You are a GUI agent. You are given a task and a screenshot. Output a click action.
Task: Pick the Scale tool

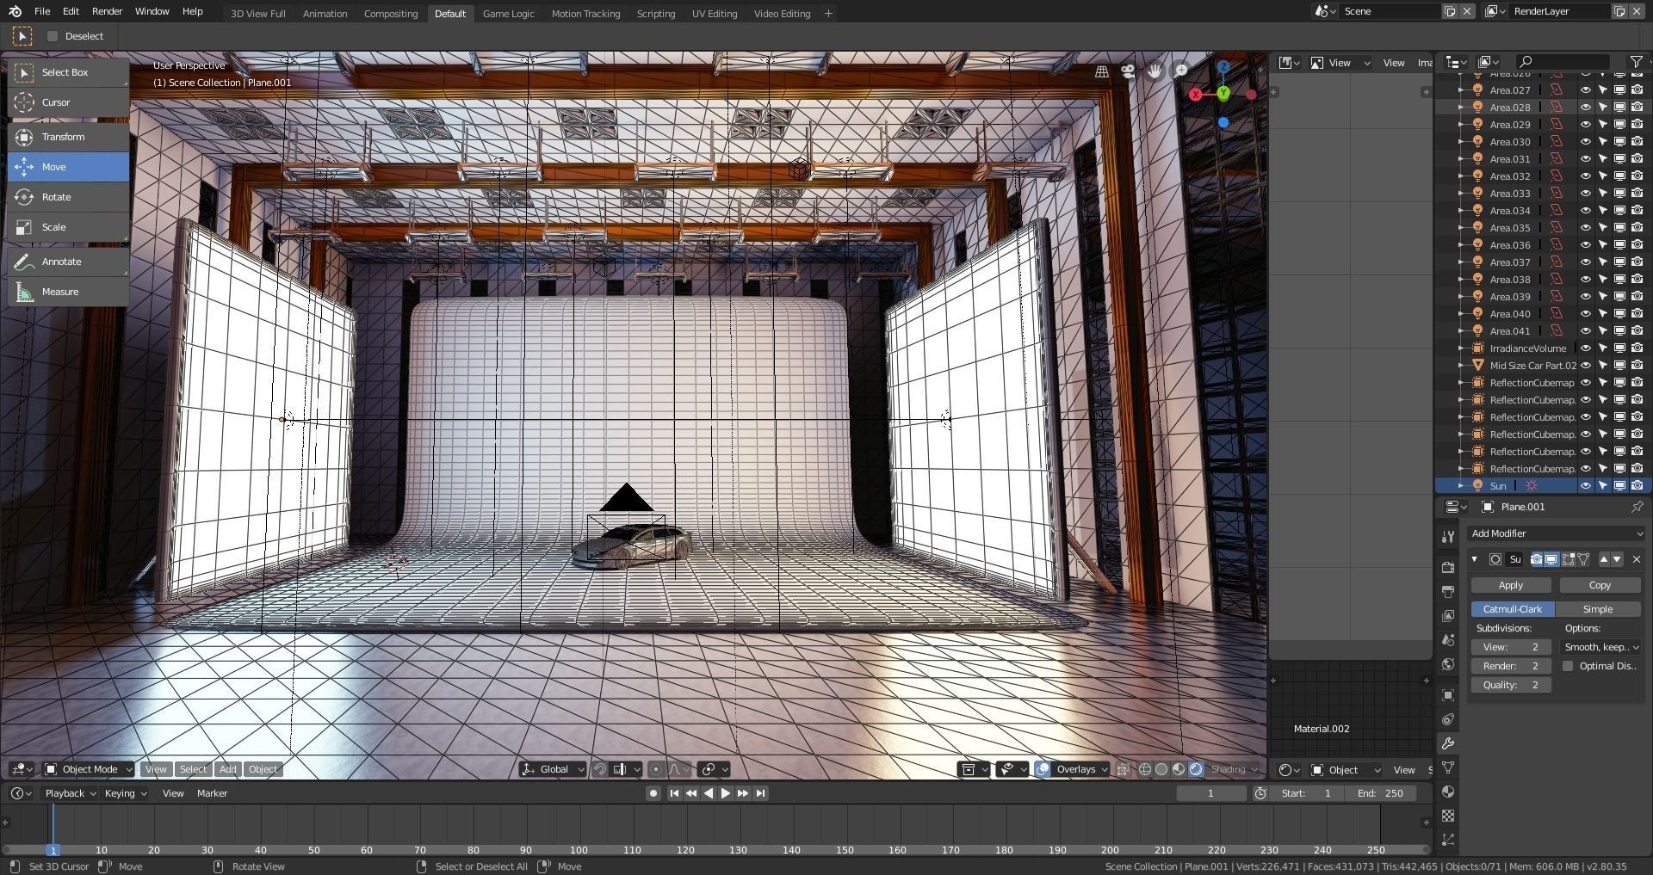[68, 227]
